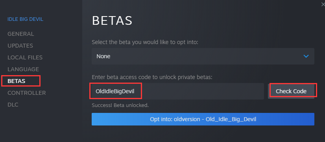325x142 pixels.
Task: Open the CONTROLLER settings page
Action: click(x=27, y=93)
